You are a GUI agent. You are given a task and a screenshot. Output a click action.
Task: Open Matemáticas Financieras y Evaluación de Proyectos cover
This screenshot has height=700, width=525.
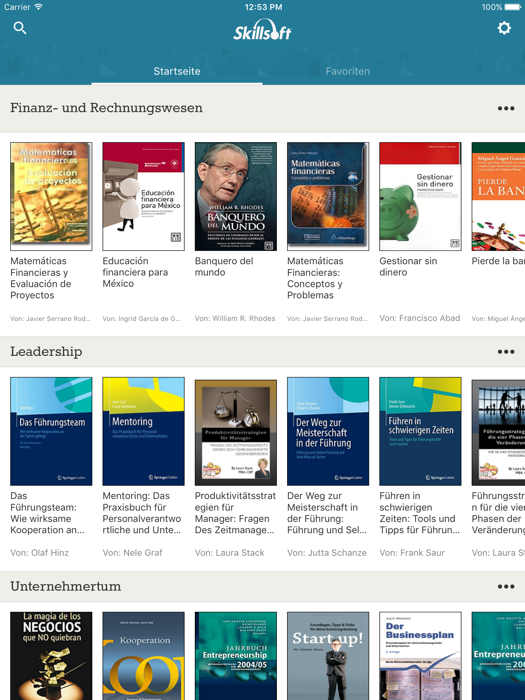point(51,197)
